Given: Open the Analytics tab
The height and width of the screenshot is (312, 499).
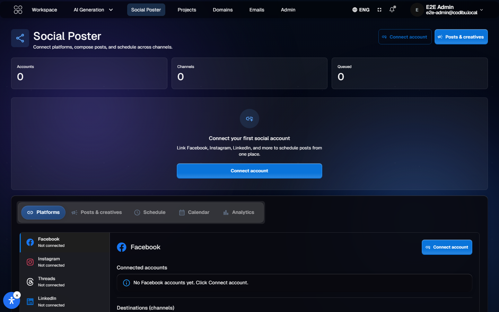Looking at the screenshot, I should [239, 213].
